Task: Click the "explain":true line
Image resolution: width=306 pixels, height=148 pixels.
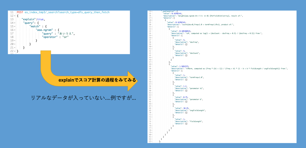Action: (33, 19)
